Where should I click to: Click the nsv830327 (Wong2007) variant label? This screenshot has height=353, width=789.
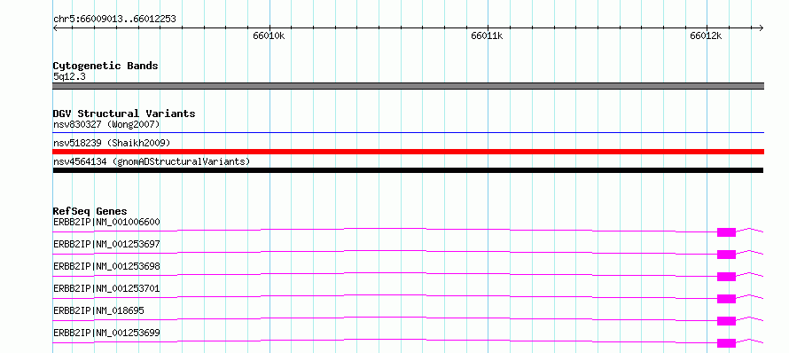coord(106,124)
